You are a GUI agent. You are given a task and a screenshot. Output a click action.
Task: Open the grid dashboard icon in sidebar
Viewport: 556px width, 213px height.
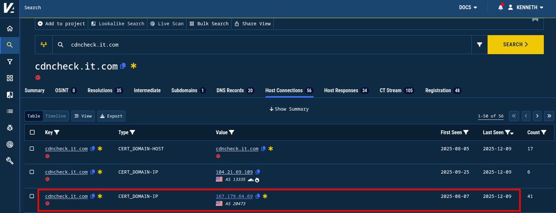click(10, 78)
